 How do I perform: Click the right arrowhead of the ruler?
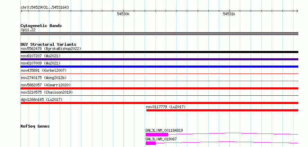(297, 11)
